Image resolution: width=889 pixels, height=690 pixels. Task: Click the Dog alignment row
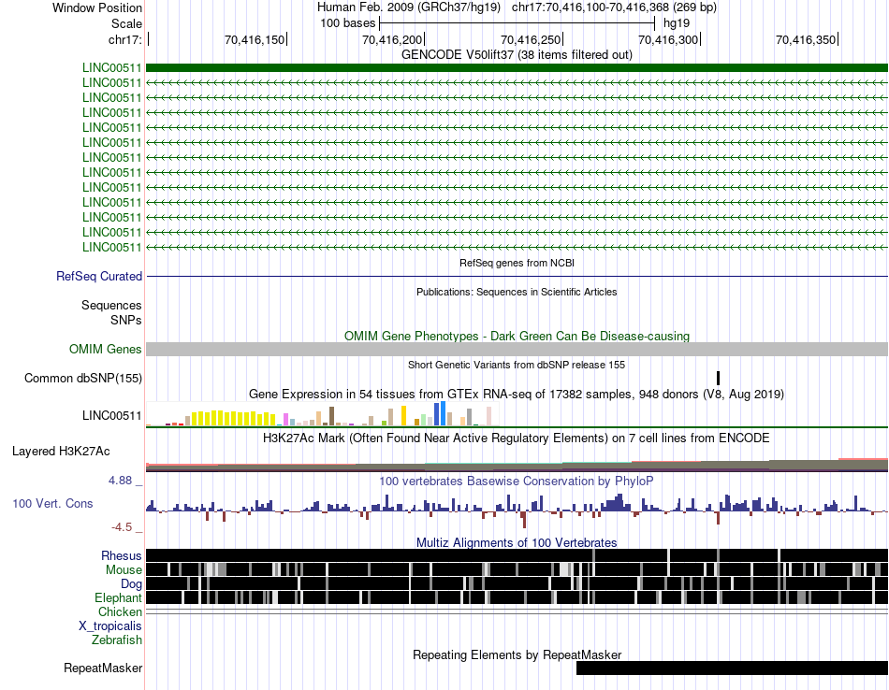[517, 583]
